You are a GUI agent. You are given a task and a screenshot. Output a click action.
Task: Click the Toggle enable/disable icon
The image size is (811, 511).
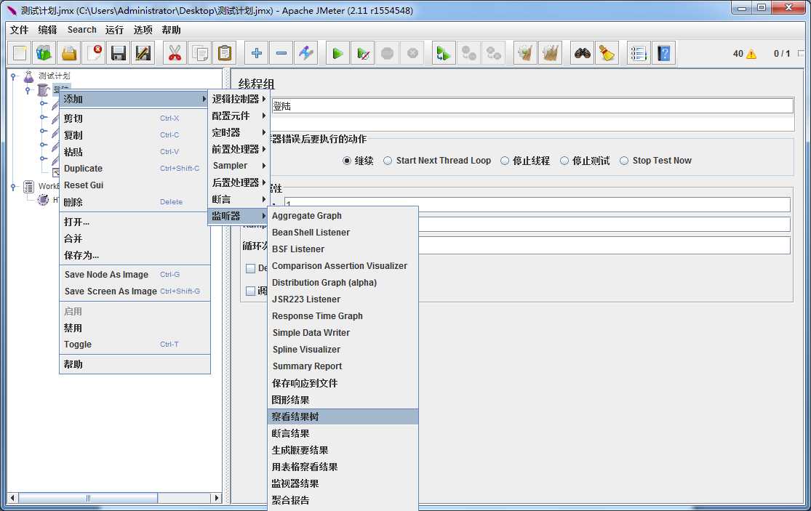(x=305, y=53)
